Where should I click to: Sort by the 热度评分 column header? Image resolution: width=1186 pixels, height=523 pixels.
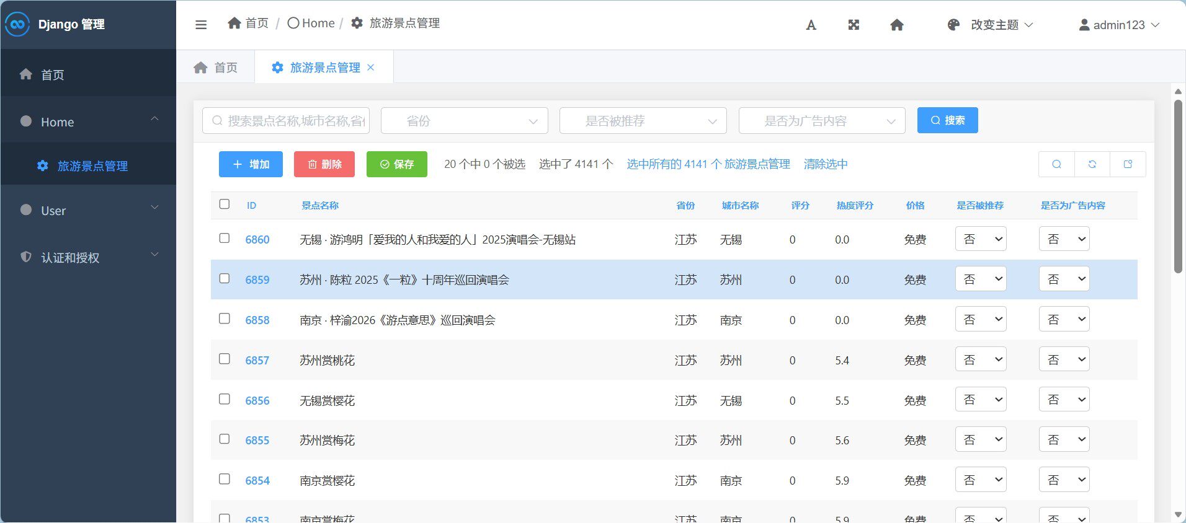coord(855,205)
